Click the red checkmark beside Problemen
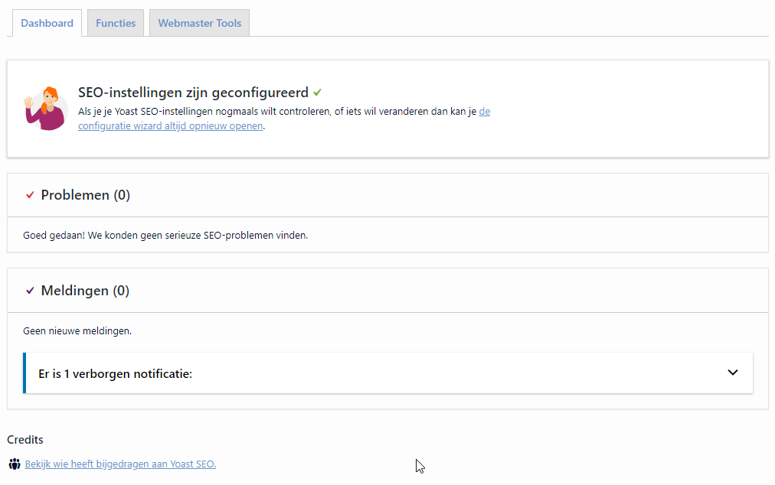 30,195
